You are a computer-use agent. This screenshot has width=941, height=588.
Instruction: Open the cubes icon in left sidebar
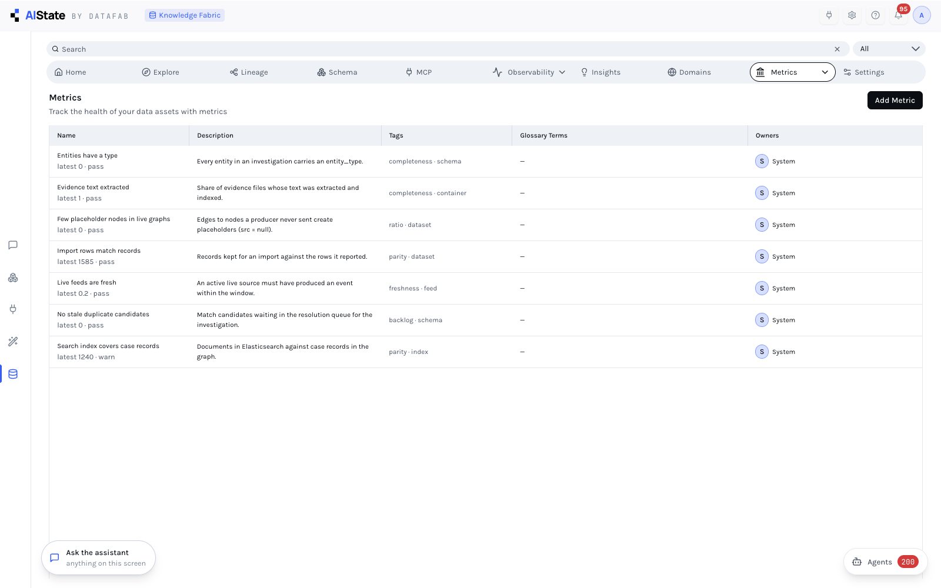coord(13,278)
